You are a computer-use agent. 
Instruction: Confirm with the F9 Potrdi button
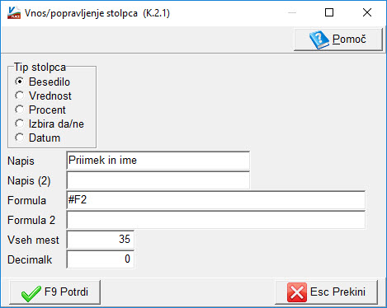click(55, 292)
